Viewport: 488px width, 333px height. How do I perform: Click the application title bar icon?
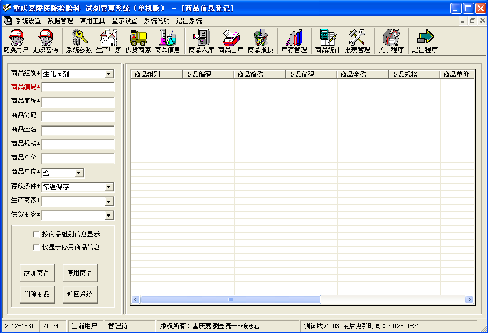(x=6, y=8)
